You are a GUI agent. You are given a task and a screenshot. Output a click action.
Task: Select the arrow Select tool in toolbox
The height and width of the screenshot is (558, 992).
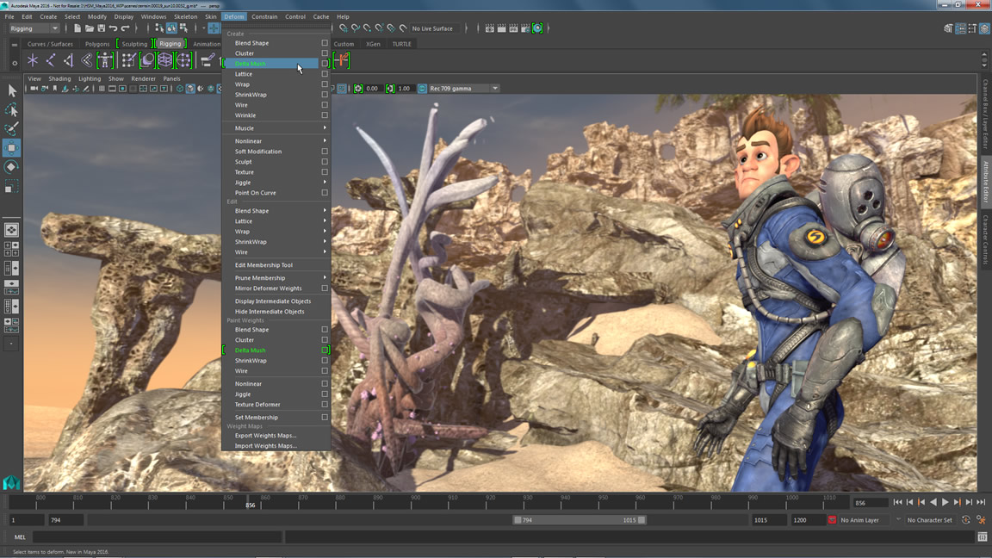pyautogui.click(x=11, y=91)
